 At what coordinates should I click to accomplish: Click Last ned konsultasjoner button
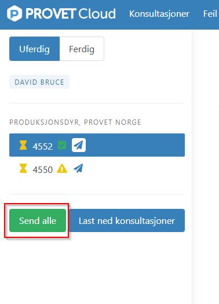click(127, 220)
